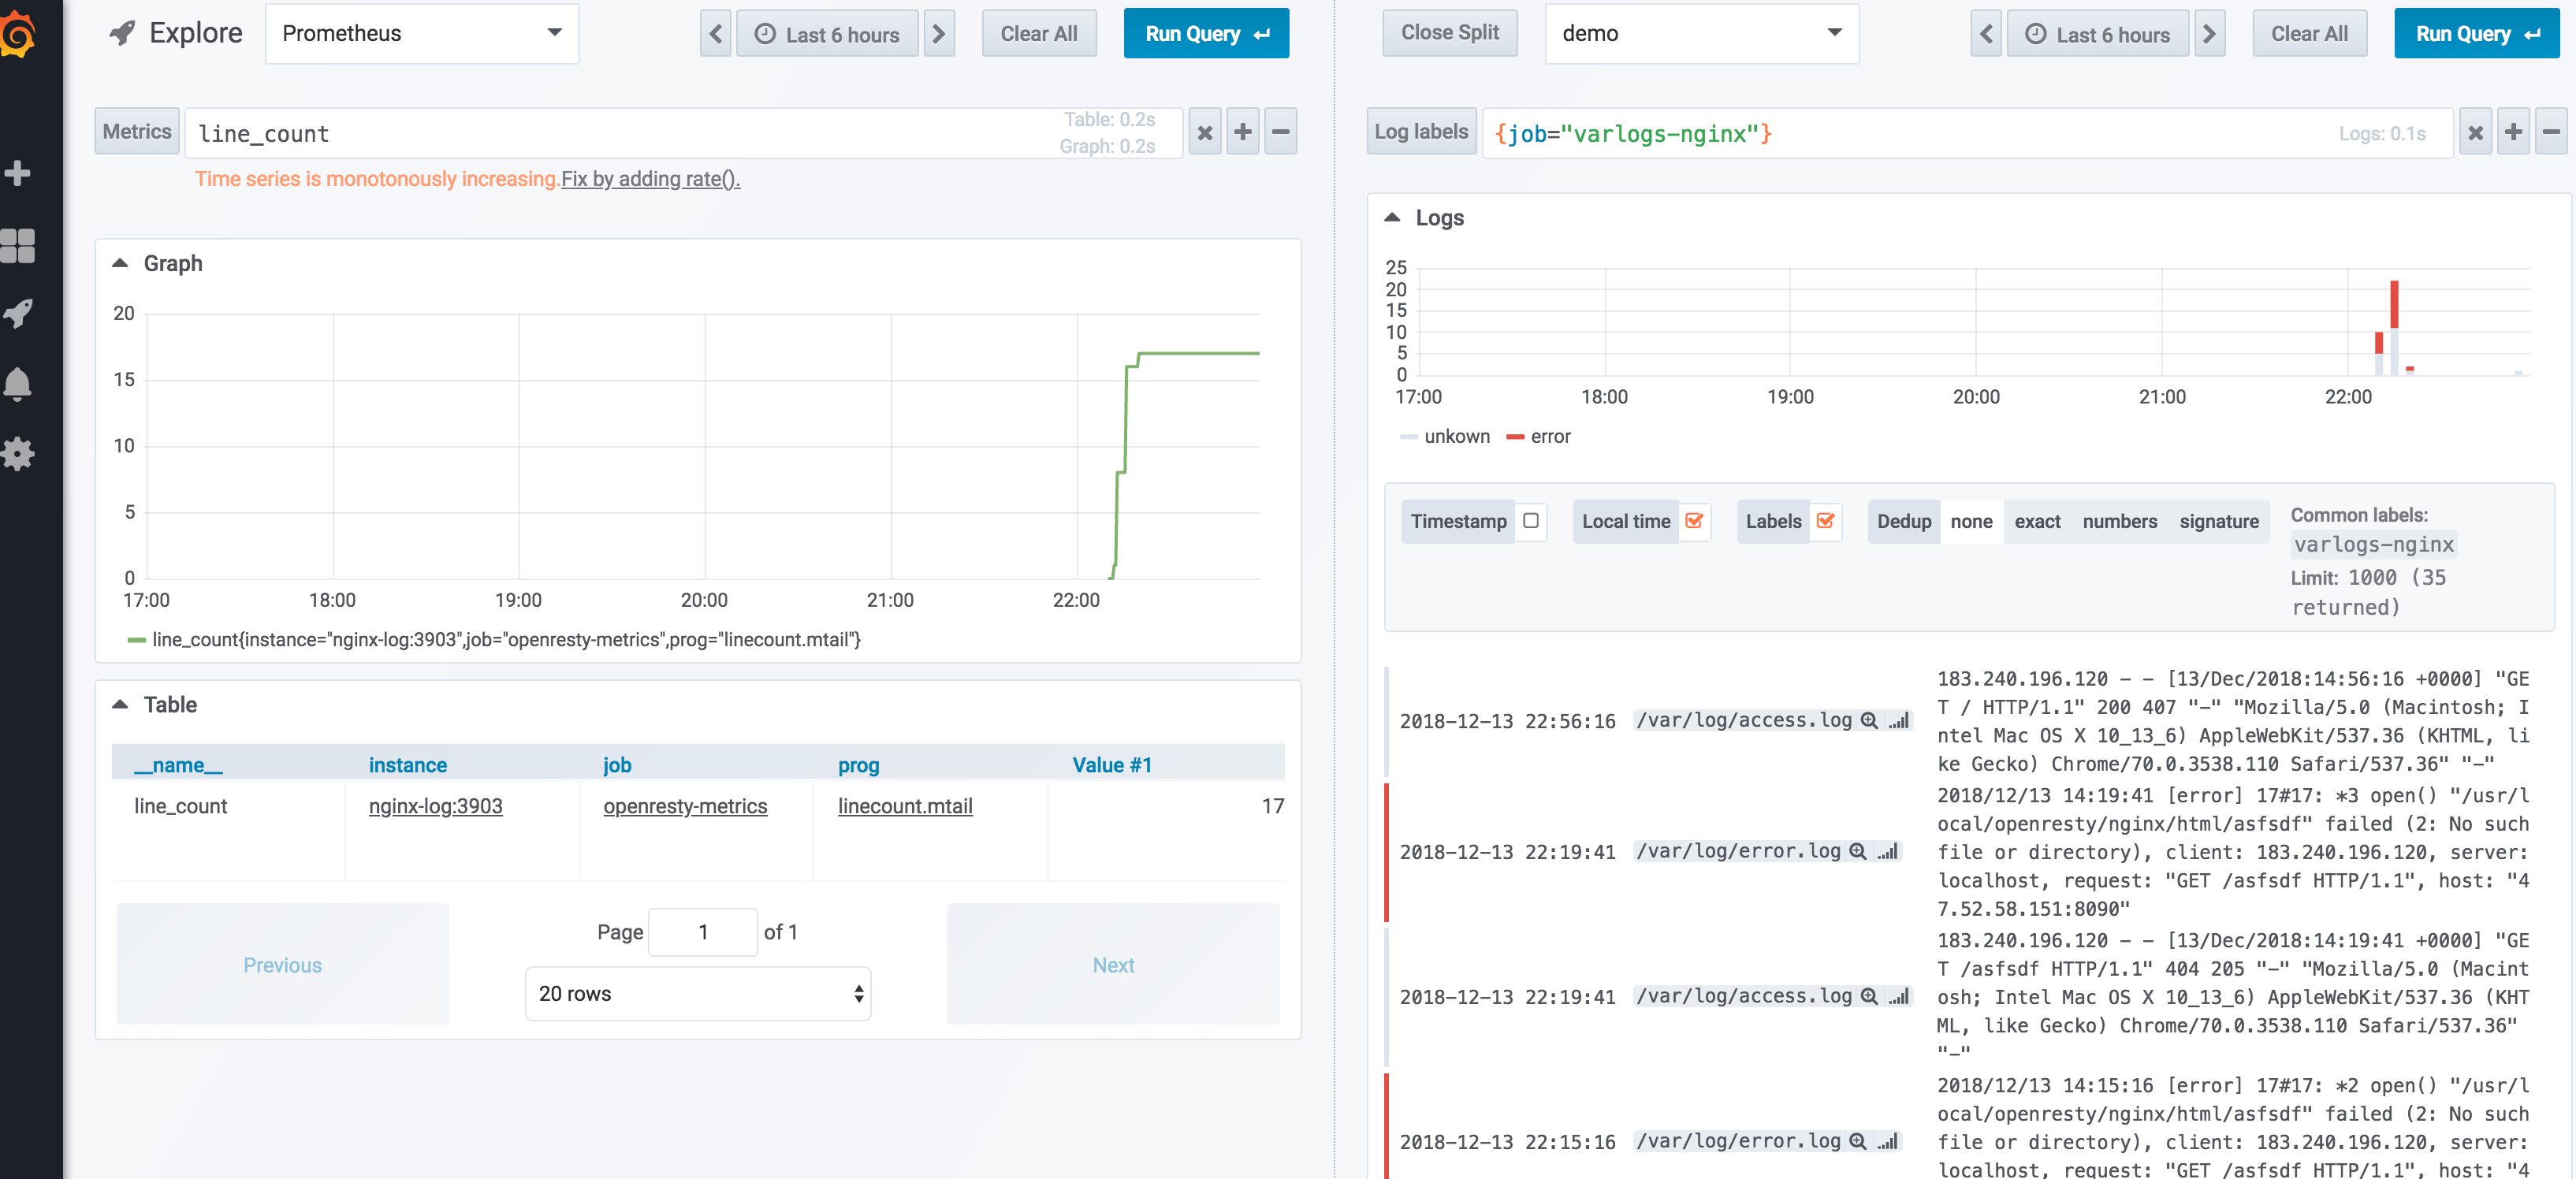Open the Log labels chooser
This screenshot has height=1179, width=2576.
pos(1421,132)
